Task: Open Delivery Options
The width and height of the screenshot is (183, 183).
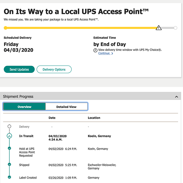Action: point(54,70)
